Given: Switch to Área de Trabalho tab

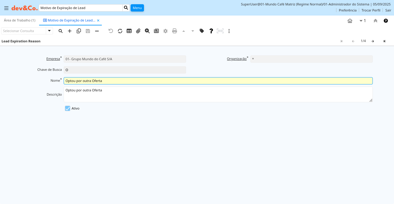Looking at the screenshot, I should tap(20, 20).
